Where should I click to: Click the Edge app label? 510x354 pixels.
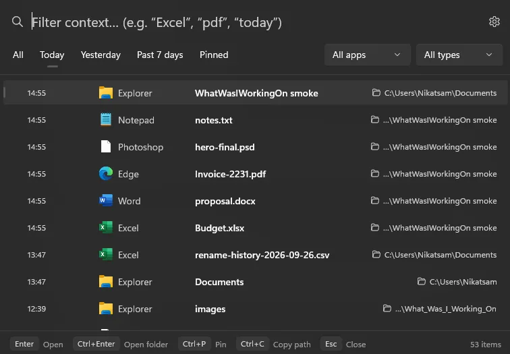(128, 174)
